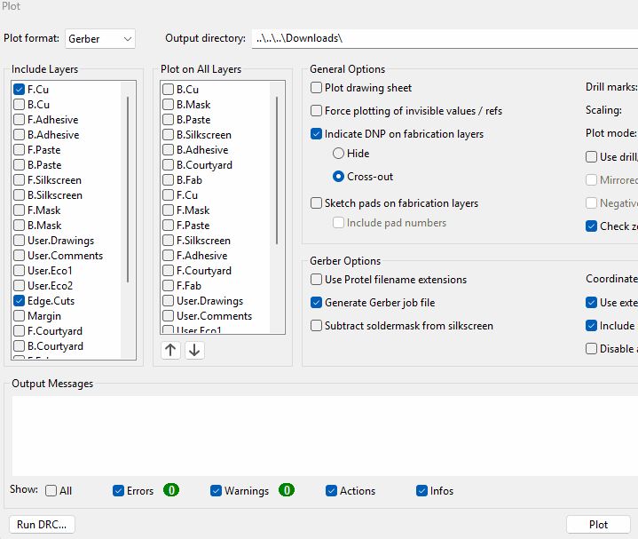Toggle the Warnings message filter
Image resolution: width=638 pixels, height=539 pixels.
pyautogui.click(x=217, y=491)
